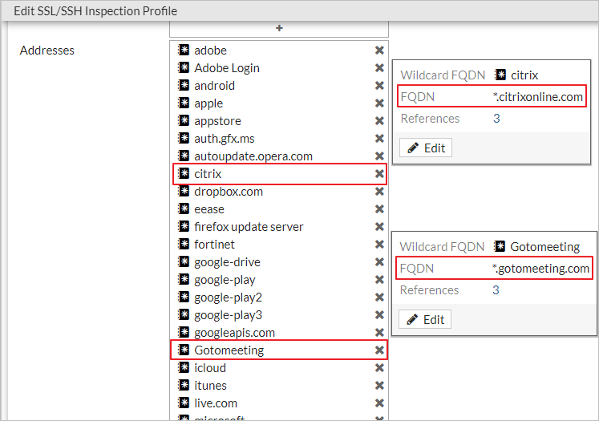
Task: Remove the google-drive address entry
Action: coord(379,262)
